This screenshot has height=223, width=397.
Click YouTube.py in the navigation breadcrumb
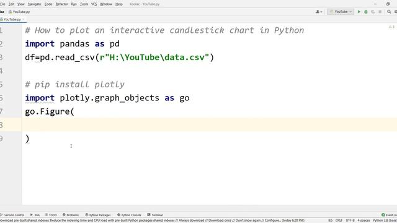(x=19, y=12)
